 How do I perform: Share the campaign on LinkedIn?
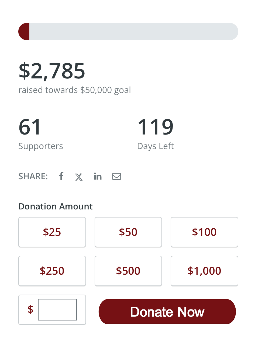click(x=98, y=176)
